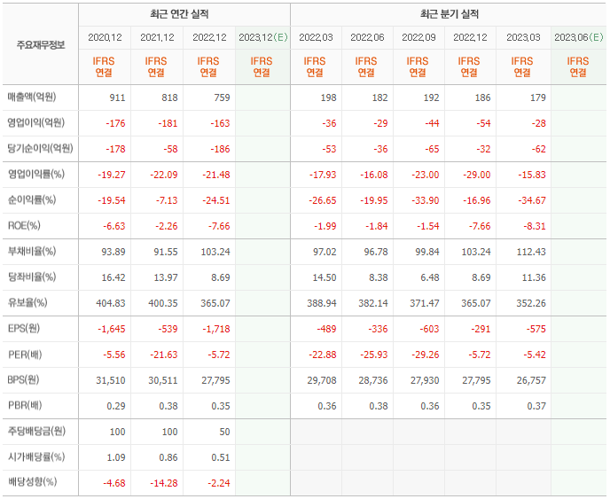610x499 pixels.
Task: Click the 2022.03 quarter column header
Action: click(x=316, y=37)
